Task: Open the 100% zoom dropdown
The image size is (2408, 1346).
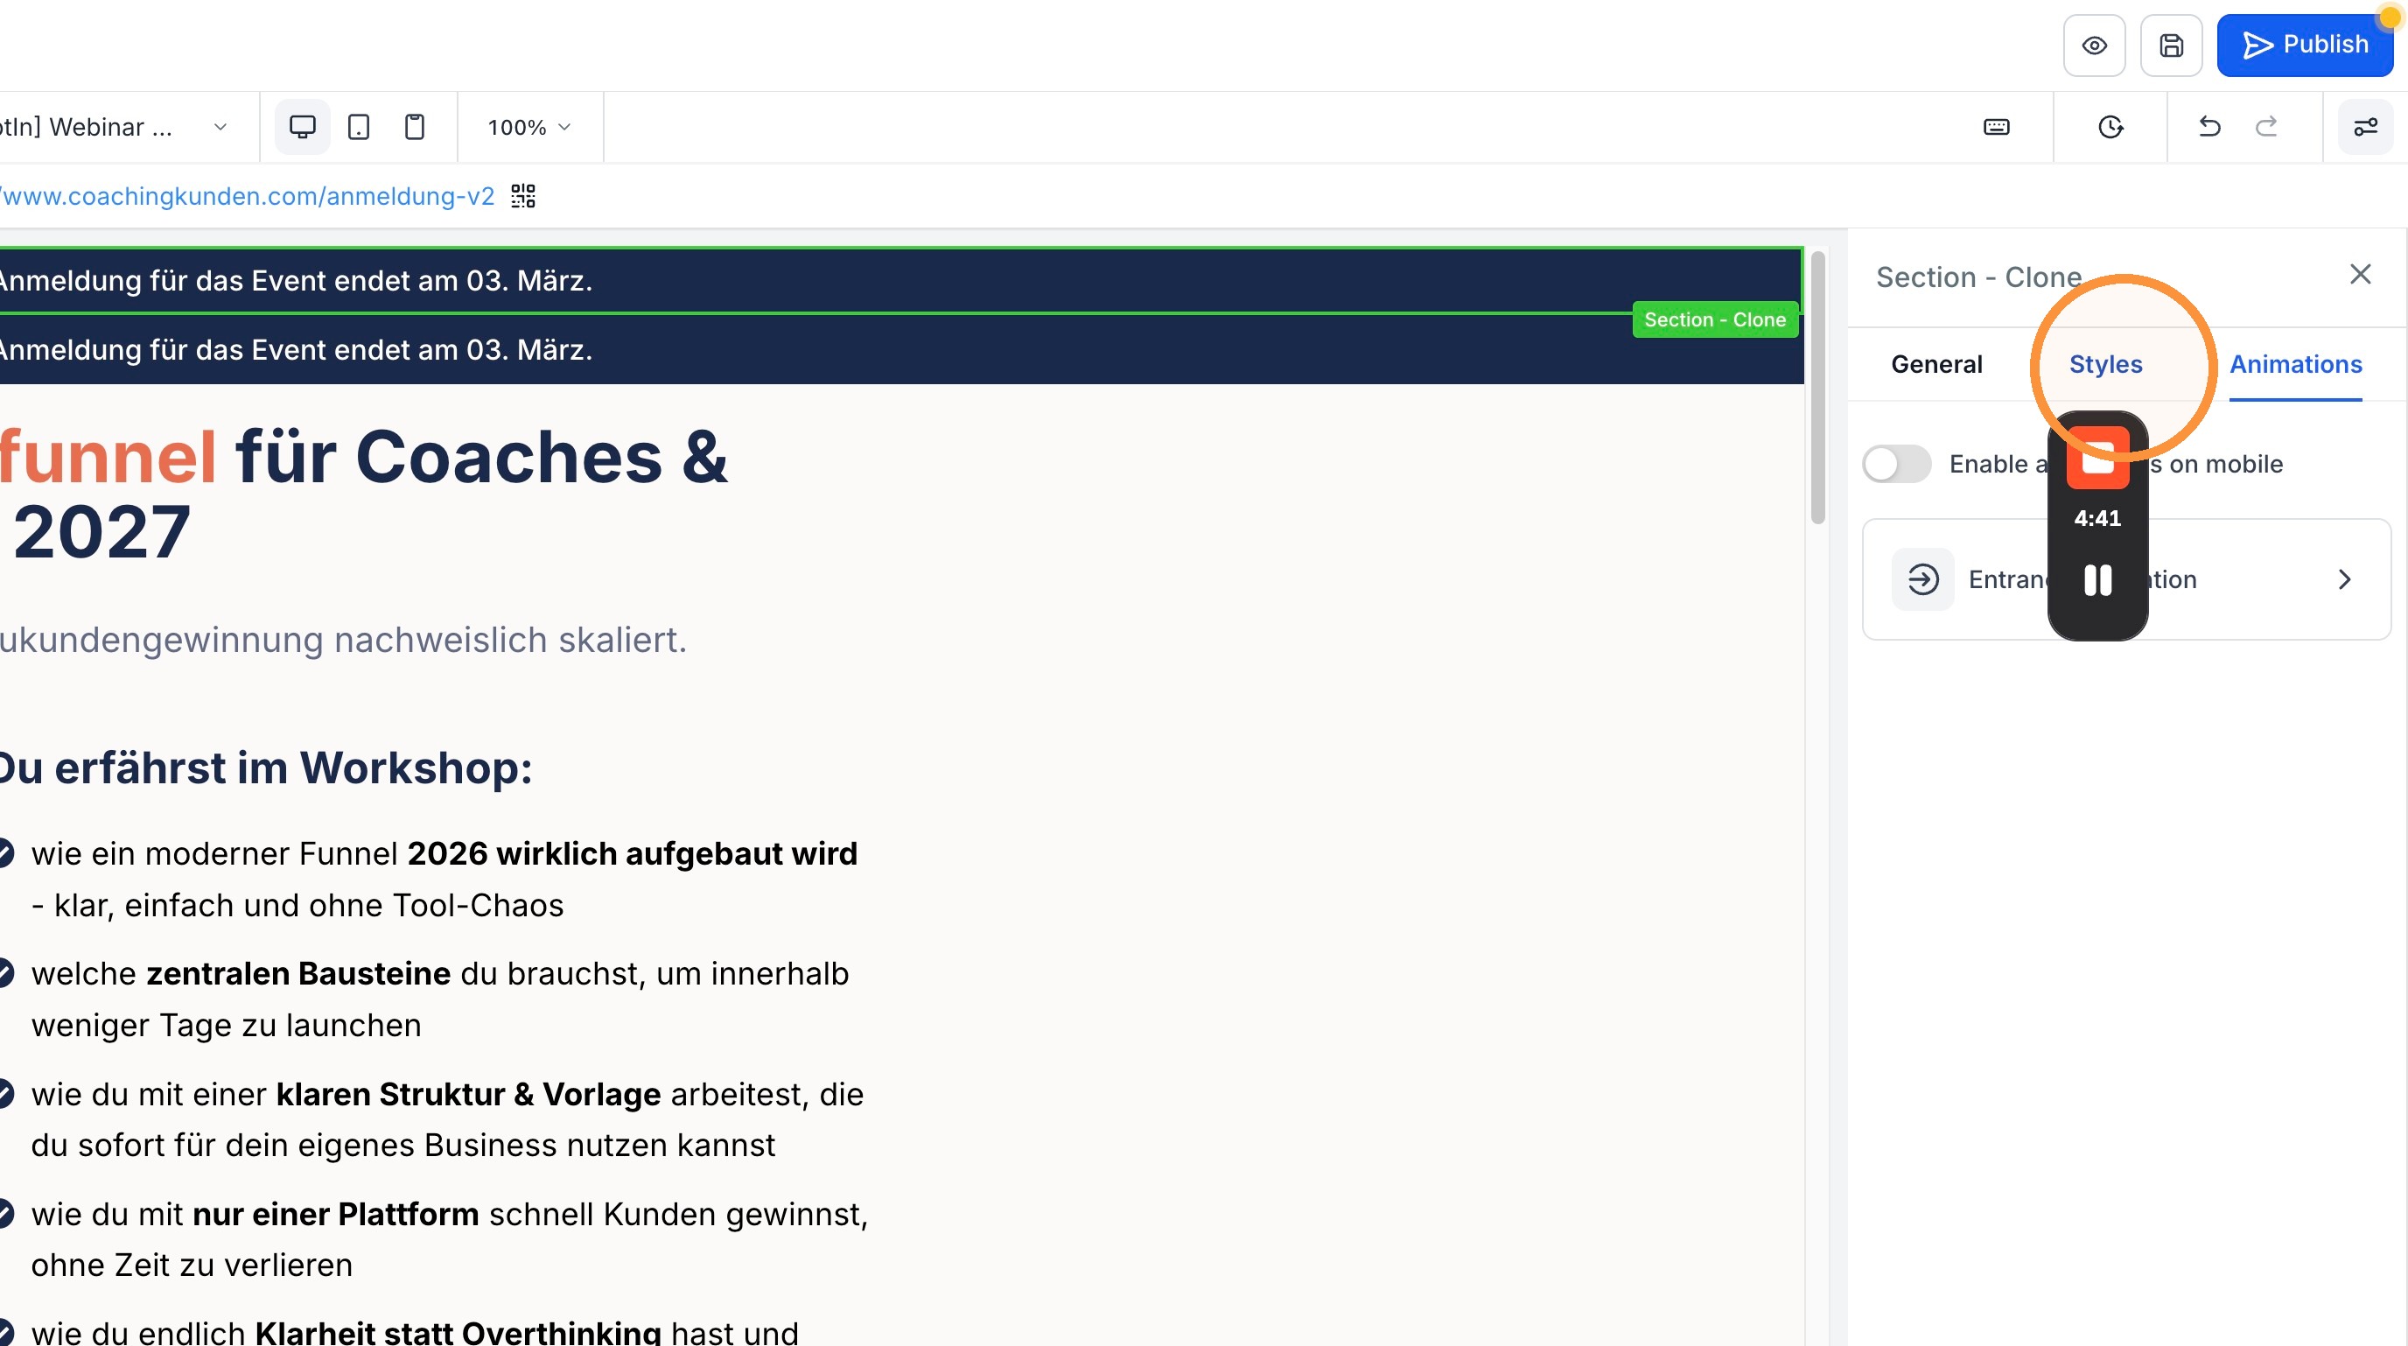Action: 529,127
